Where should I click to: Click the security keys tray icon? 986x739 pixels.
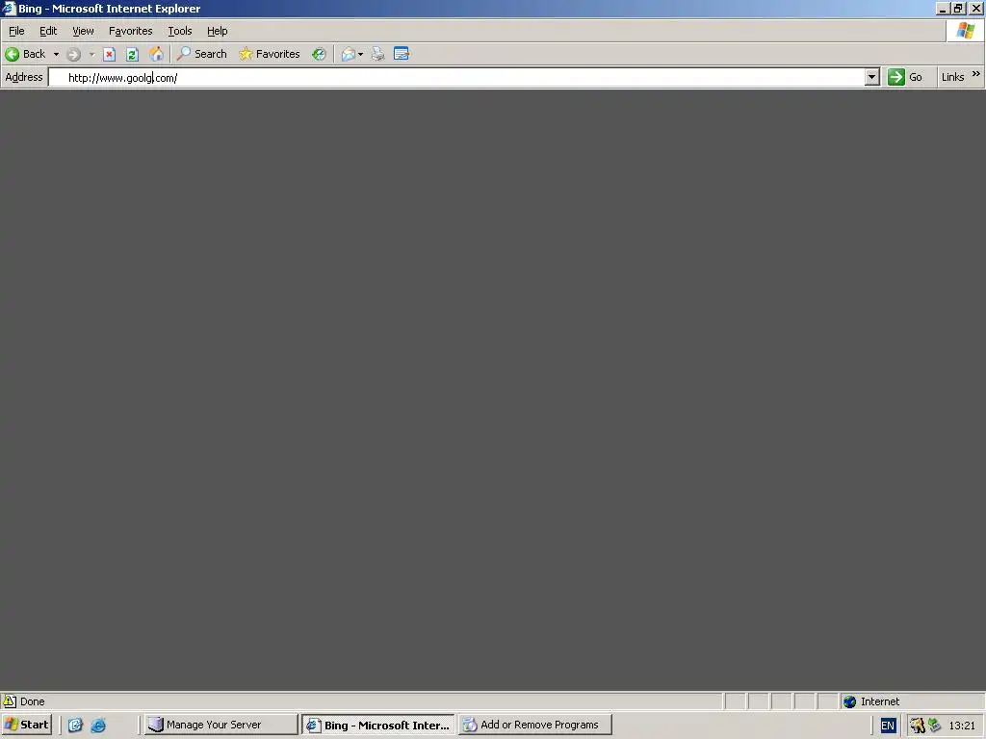pyautogui.click(x=918, y=726)
